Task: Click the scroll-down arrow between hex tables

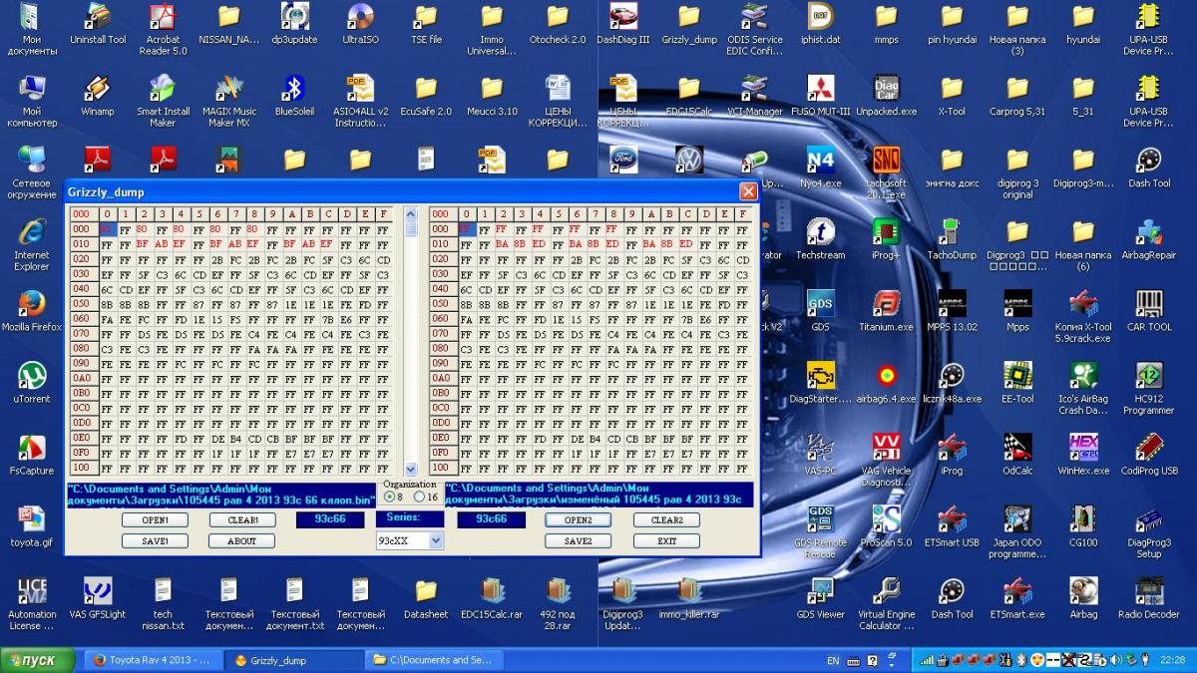Action: tap(411, 469)
